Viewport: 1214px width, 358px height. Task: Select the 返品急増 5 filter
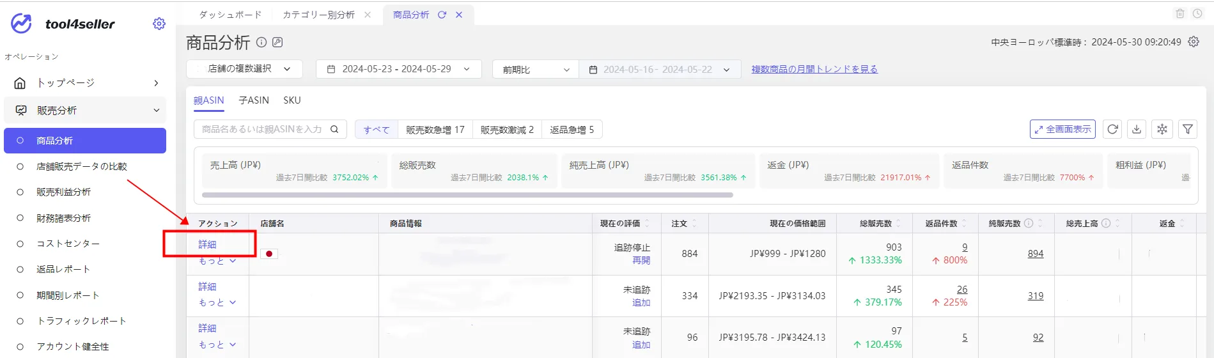coord(572,129)
